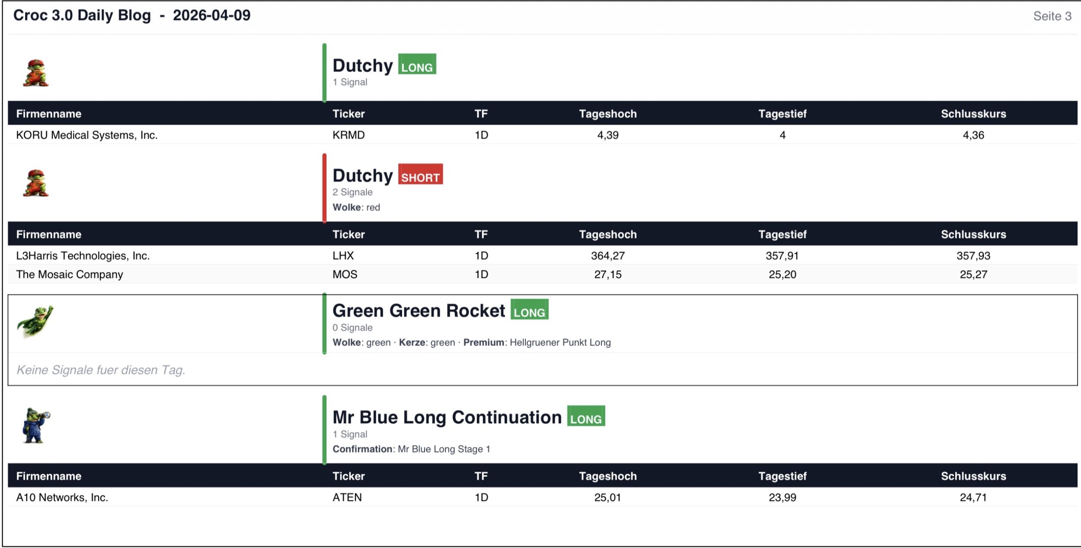The image size is (1081, 548).
Task: Click Schlusskurs header in the first table
Action: [973, 114]
